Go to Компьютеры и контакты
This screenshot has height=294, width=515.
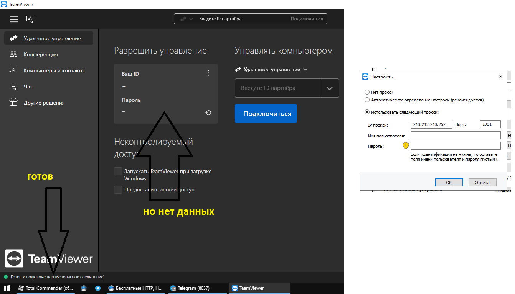[49, 70]
